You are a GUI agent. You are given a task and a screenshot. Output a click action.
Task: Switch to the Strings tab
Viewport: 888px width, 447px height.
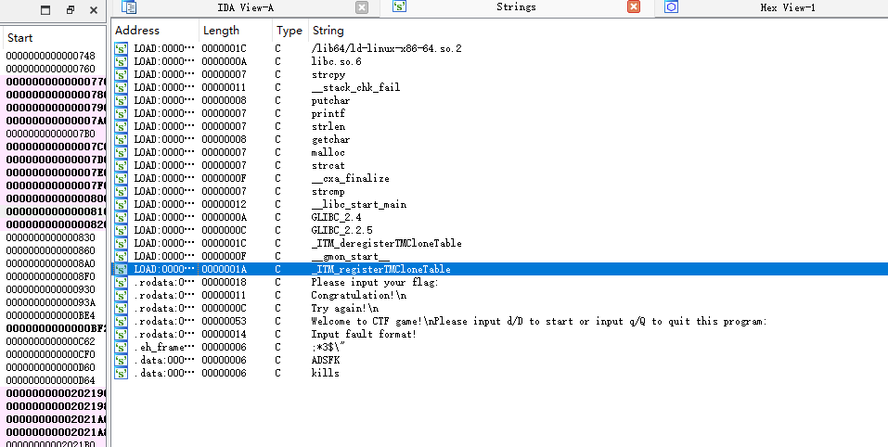point(516,6)
